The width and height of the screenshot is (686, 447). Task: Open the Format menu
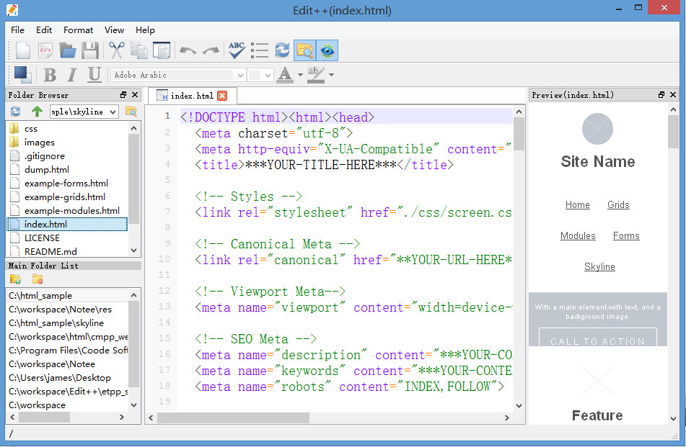(78, 30)
